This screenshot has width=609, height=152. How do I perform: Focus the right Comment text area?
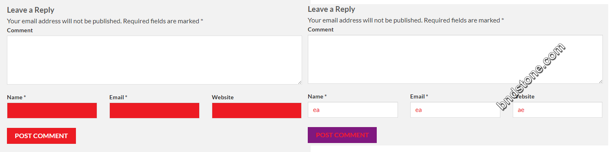[x=455, y=59]
